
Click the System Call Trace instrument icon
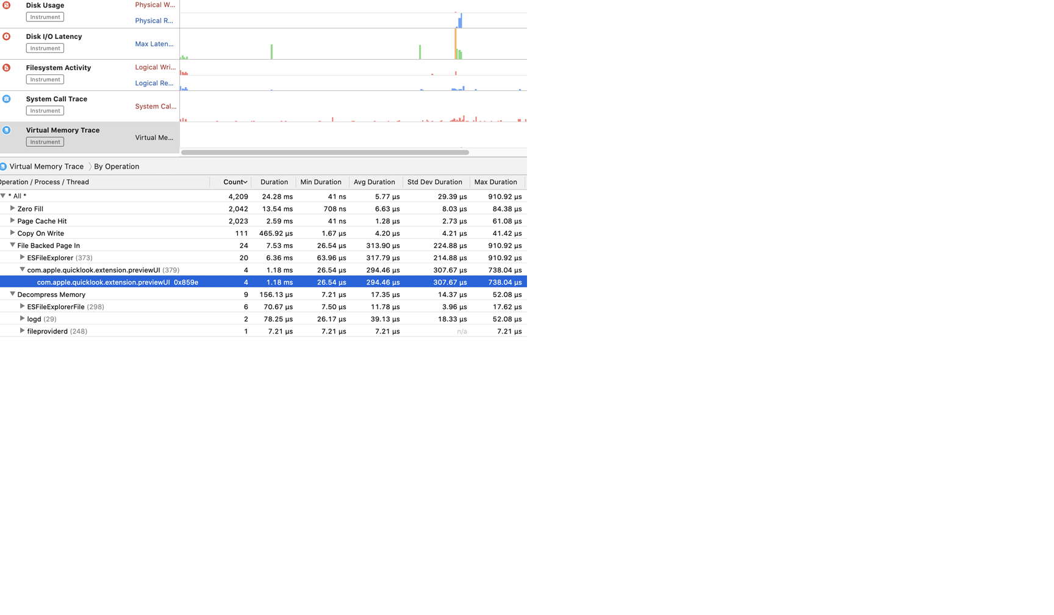[x=7, y=99]
